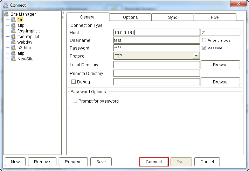Click the ftps-explicit site icon
Image resolution: width=249 pixels, height=171 pixels.
13,37
